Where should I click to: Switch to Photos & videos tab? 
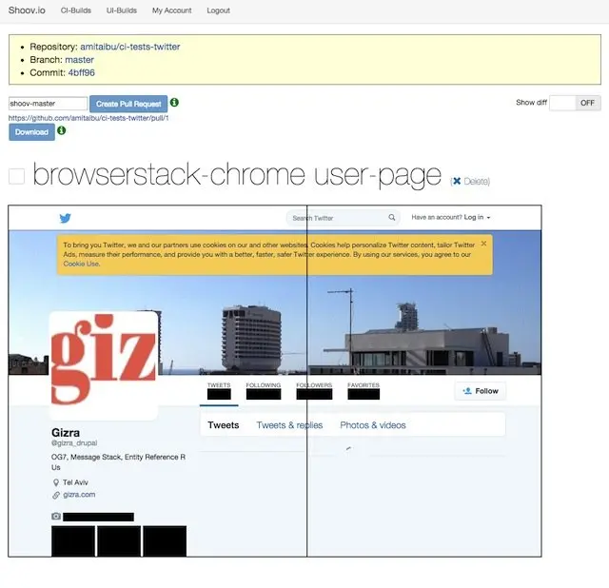pos(373,425)
